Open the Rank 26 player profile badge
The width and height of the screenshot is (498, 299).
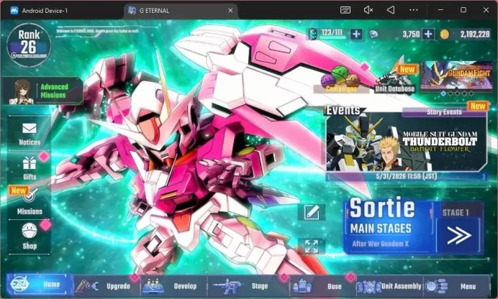29,45
